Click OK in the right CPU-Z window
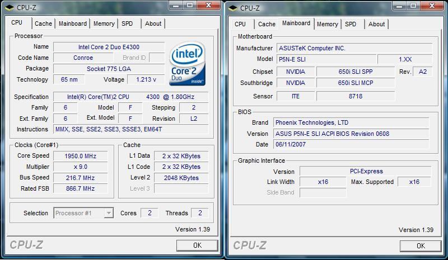 pyautogui.click(x=421, y=245)
